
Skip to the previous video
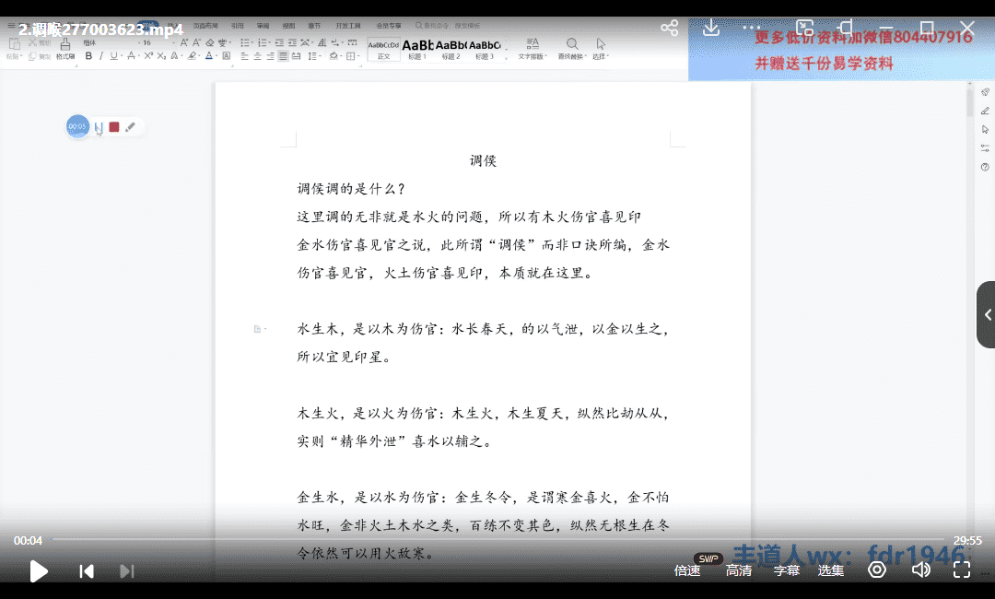point(87,571)
